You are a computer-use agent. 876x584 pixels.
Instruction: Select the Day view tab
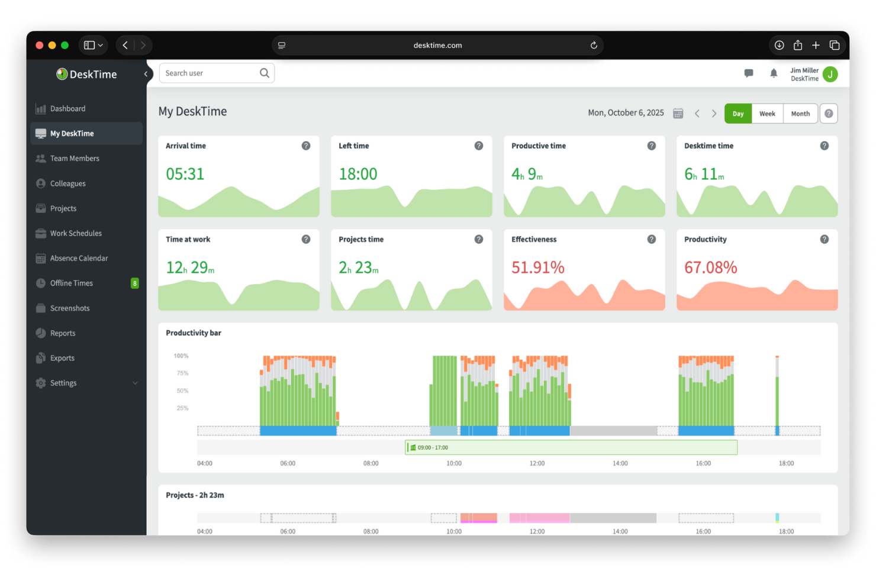[x=738, y=114]
